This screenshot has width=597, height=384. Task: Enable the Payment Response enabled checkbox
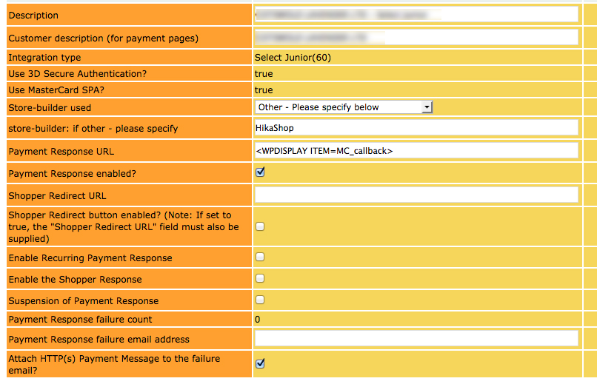(260, 172)
